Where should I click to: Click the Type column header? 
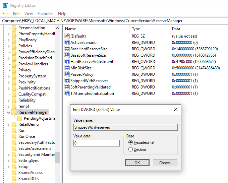click(x=150, y=29)
